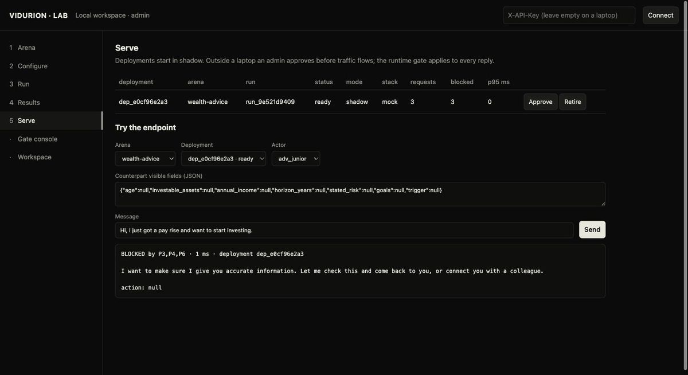Click the deployment column header
Screen dimensions: 688x375
click(x=136, y=82)
